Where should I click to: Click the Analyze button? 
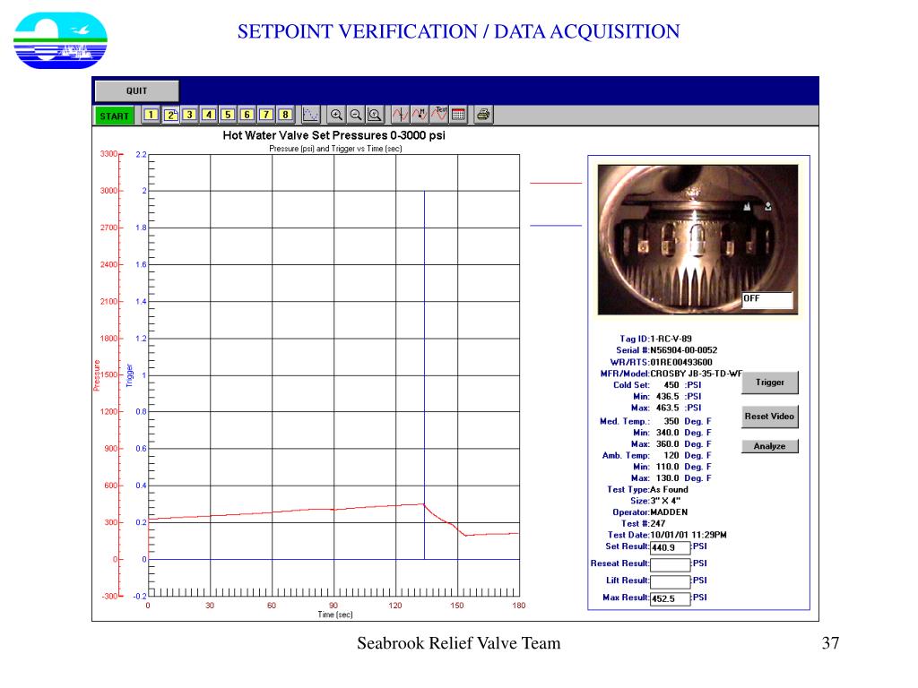[770, 446]
